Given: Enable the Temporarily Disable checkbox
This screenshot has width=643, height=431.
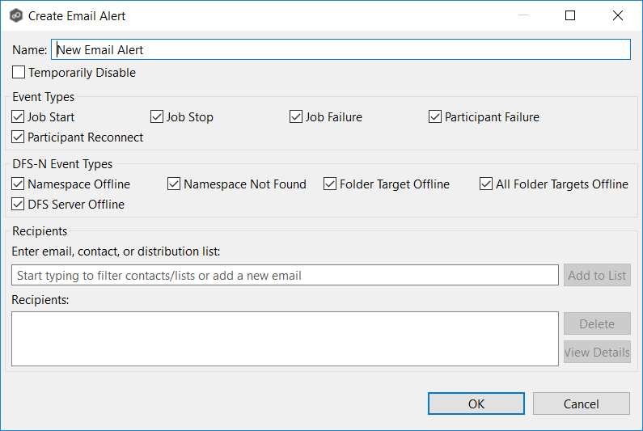Looking at the screenshot, I should 19,73.
